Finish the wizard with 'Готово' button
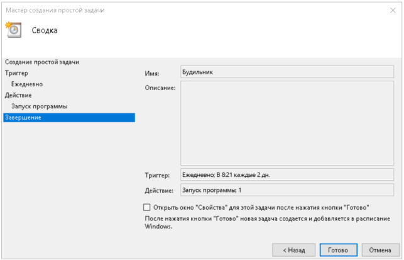Screen dimensions: 404x260 [338, 250]
